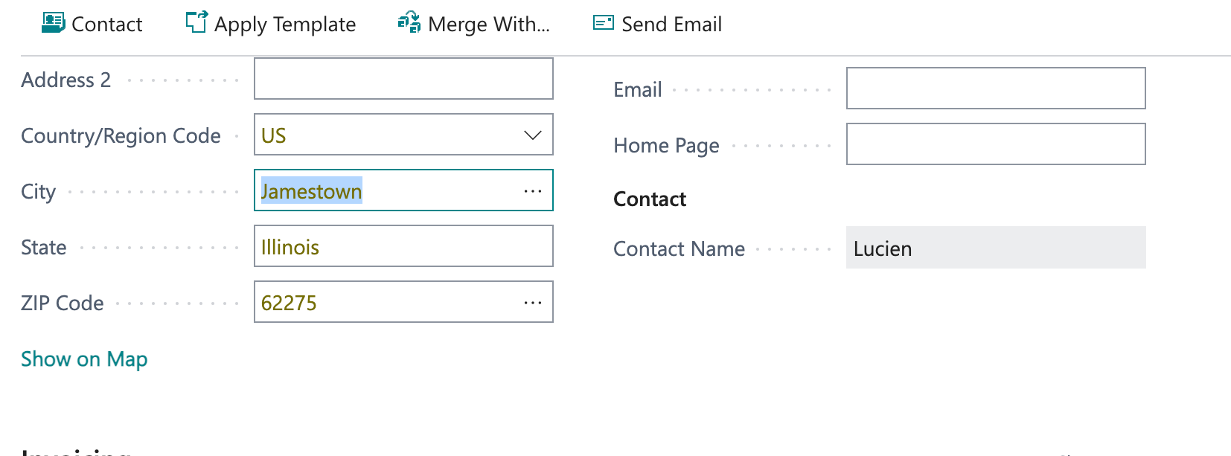This screenshot has height=456, width=1231.
Task: Click the Merge With icon
Action: coord(408,22)
